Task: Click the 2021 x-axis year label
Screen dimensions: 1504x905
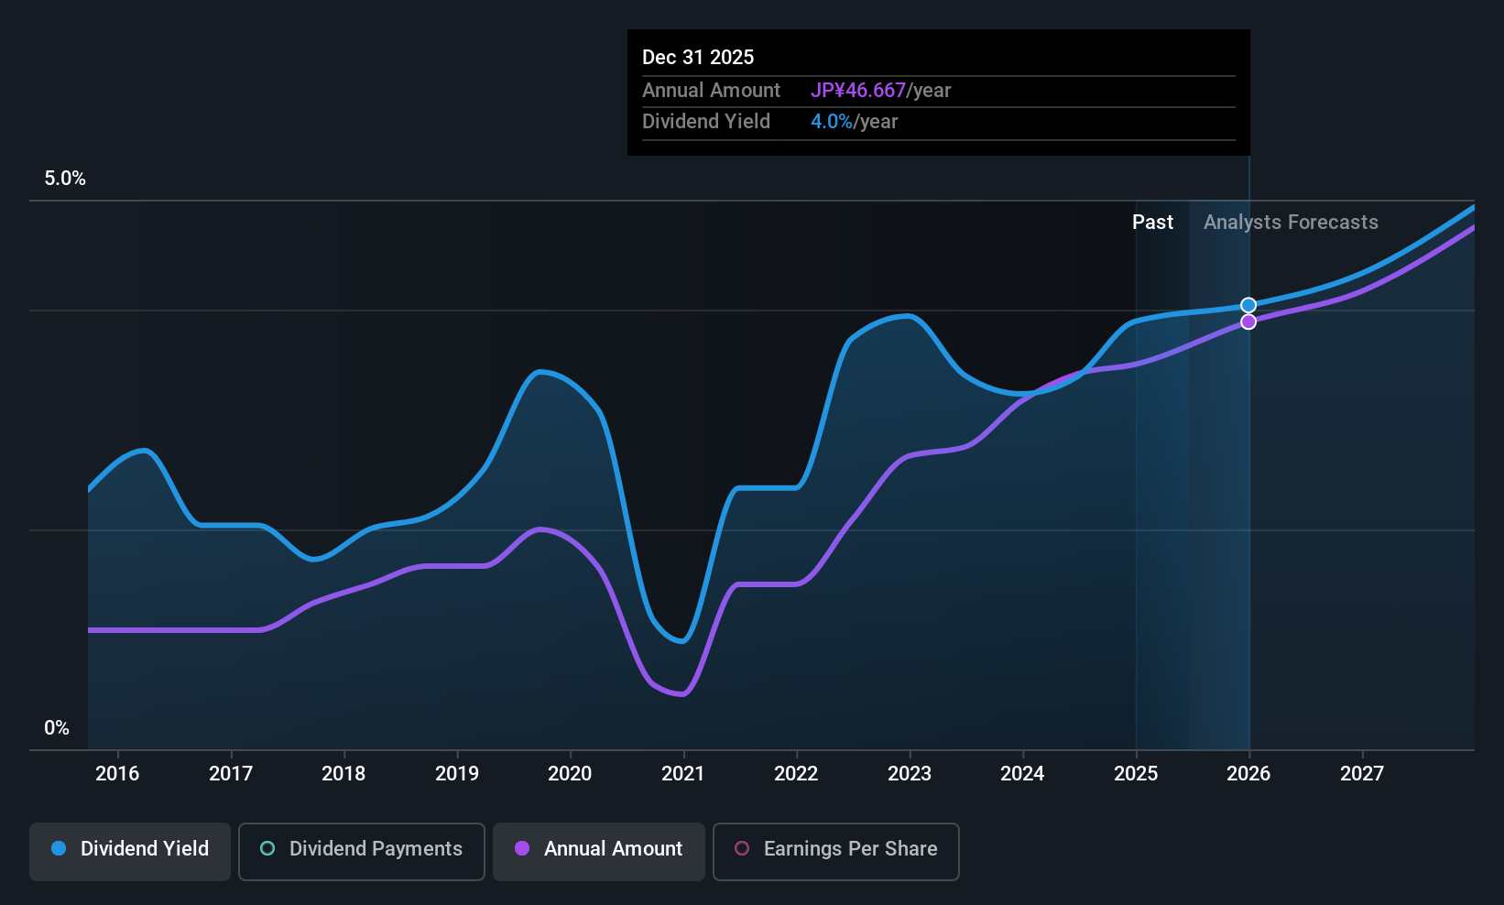Action: (x=682, y=774)
